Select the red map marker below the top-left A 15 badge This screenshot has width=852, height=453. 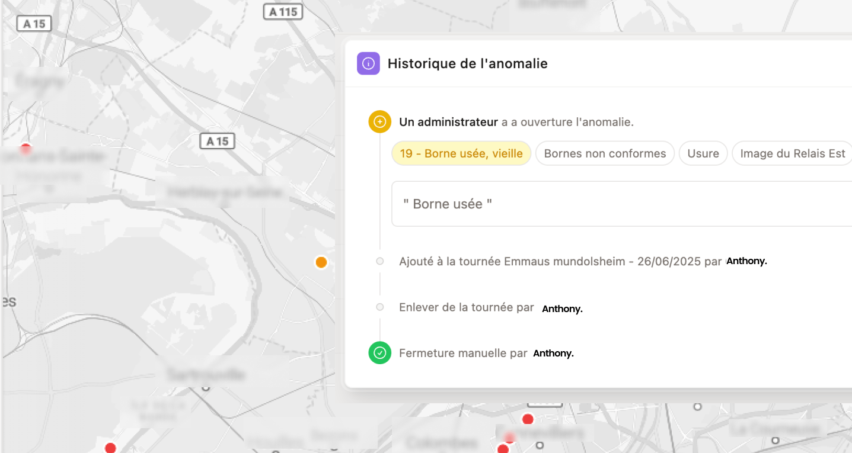click(x=25, y=147)
